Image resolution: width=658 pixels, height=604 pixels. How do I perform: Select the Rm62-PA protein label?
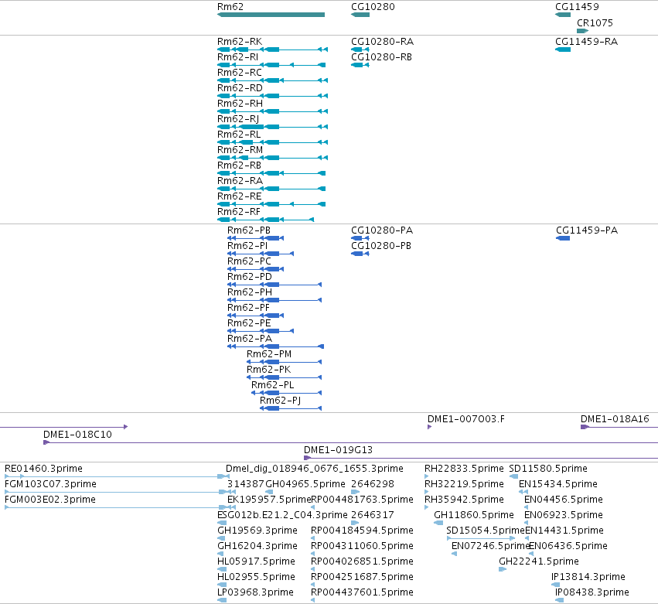pyautogui.click(x=250, y=339)
